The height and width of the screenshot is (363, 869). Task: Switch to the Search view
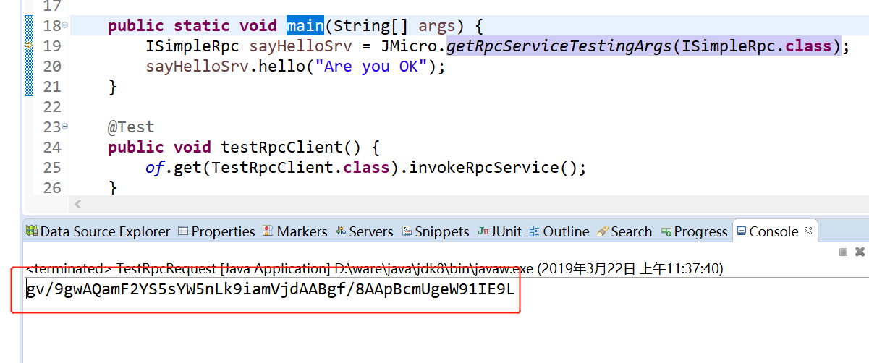[x=632, y=231]
